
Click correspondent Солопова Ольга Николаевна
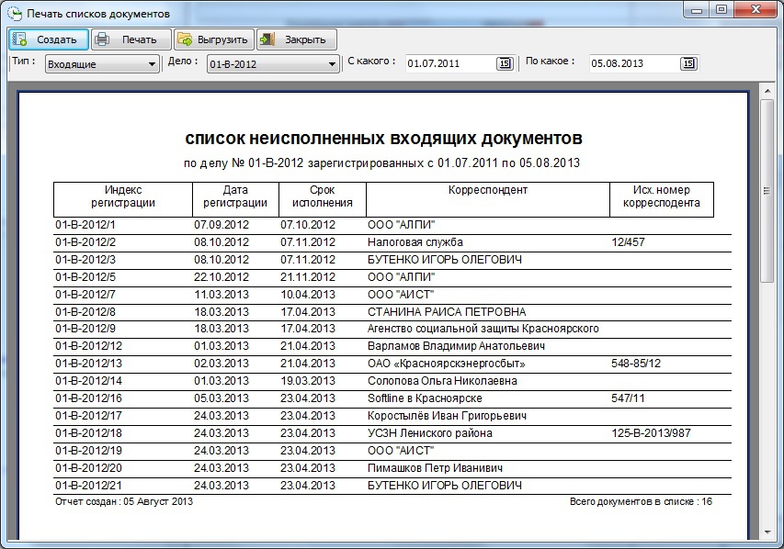(x=442, y=381)
